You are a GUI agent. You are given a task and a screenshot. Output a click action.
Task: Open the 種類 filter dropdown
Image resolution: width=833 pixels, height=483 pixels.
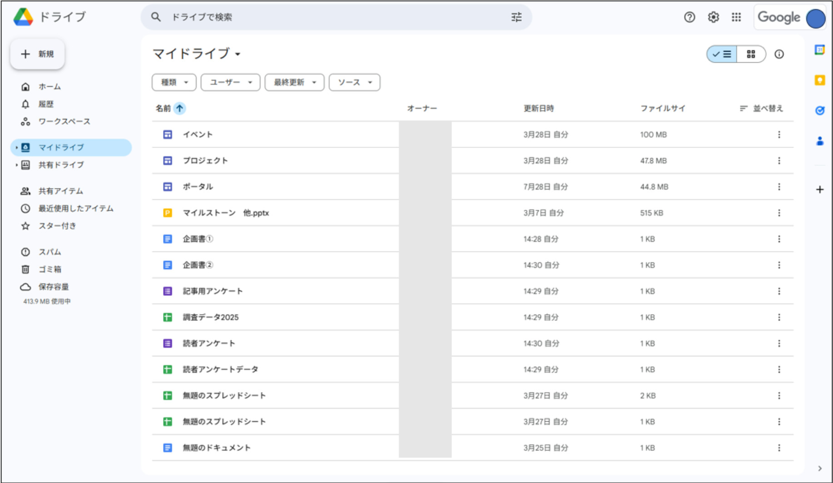pyautogui.click(x=174, y=82)
